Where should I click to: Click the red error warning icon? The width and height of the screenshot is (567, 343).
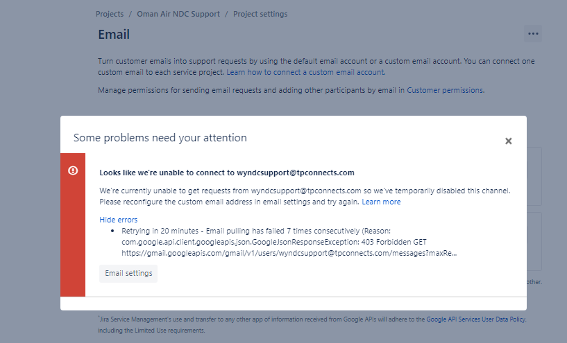coord(73,170)
